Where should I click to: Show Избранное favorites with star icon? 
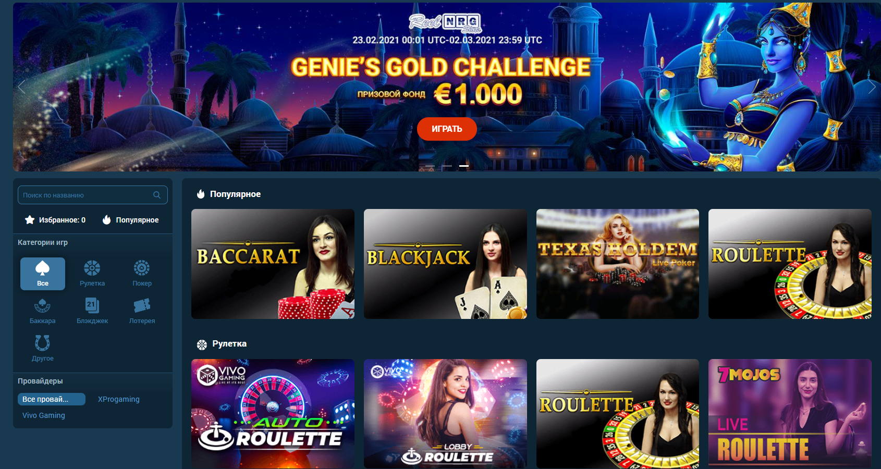pyautogui.click(x=55, y=220)
